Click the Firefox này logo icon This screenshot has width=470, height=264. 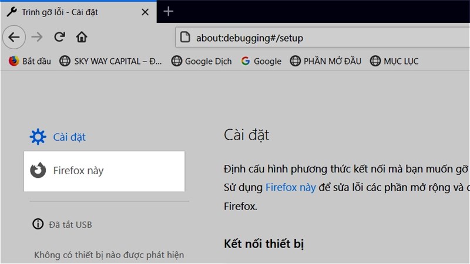click(38, 171)
